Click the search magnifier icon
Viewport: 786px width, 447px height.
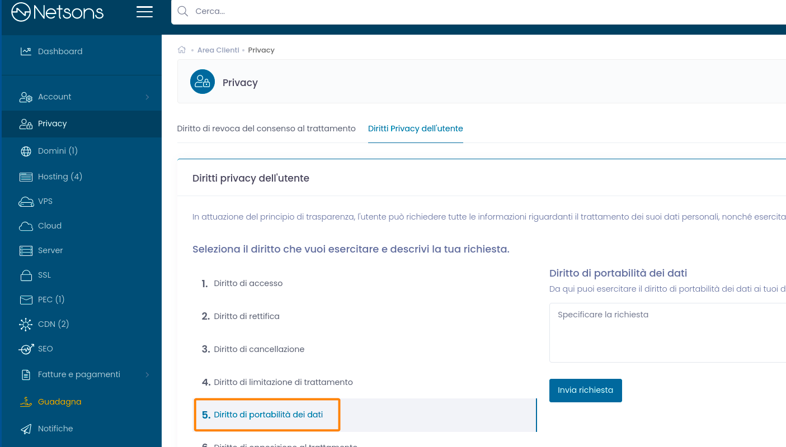182,11
